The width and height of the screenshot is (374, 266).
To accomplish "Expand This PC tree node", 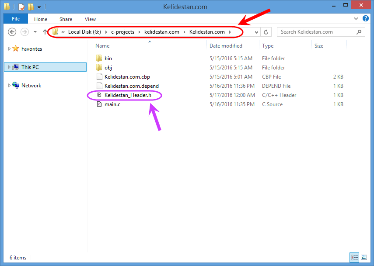I will coord(9,67).
